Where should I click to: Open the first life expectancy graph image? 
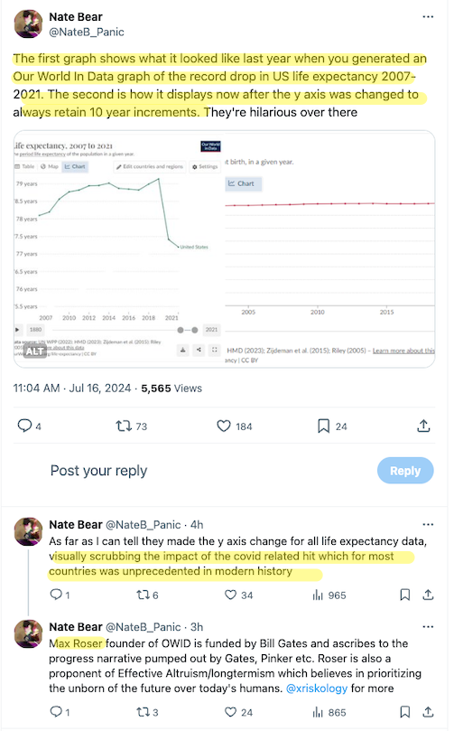click(x=118, y=249)
